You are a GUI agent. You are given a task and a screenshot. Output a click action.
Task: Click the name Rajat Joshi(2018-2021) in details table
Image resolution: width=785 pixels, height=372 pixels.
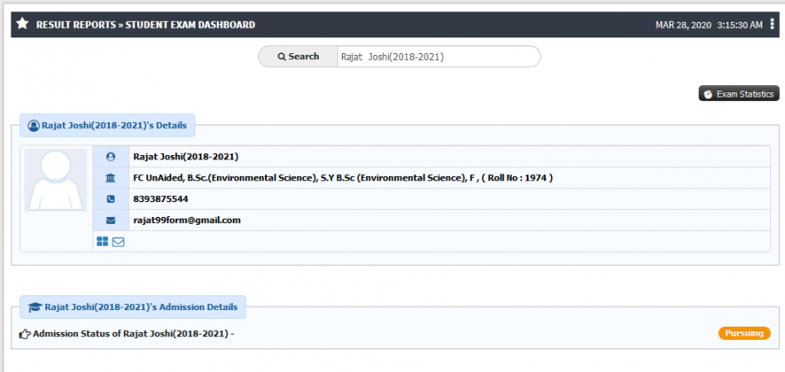(186, 157)
